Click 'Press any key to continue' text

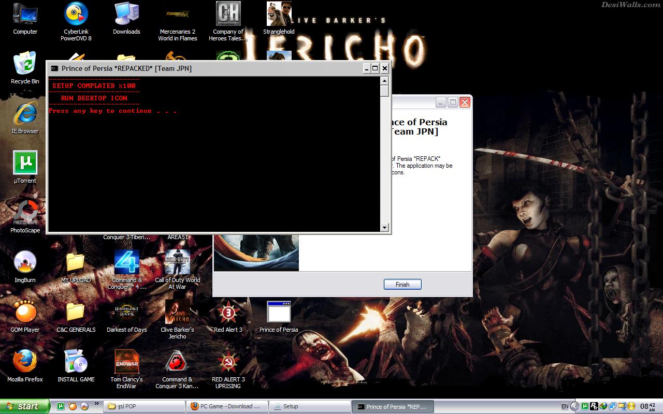click(x=112, y=111)
